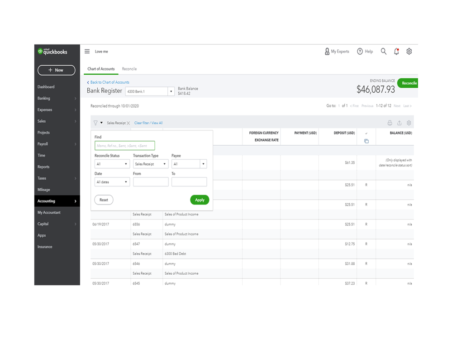Image resolution: width=452 pixels, height=339 pixels.
Task: Open Projects in sidebar
Action: (43, 133)
